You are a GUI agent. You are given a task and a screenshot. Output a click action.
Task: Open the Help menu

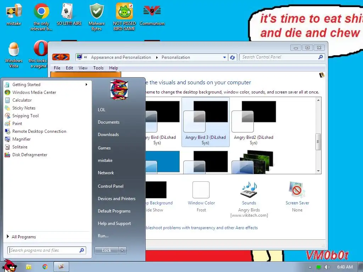pyautogui.click(x=113, y=68)
